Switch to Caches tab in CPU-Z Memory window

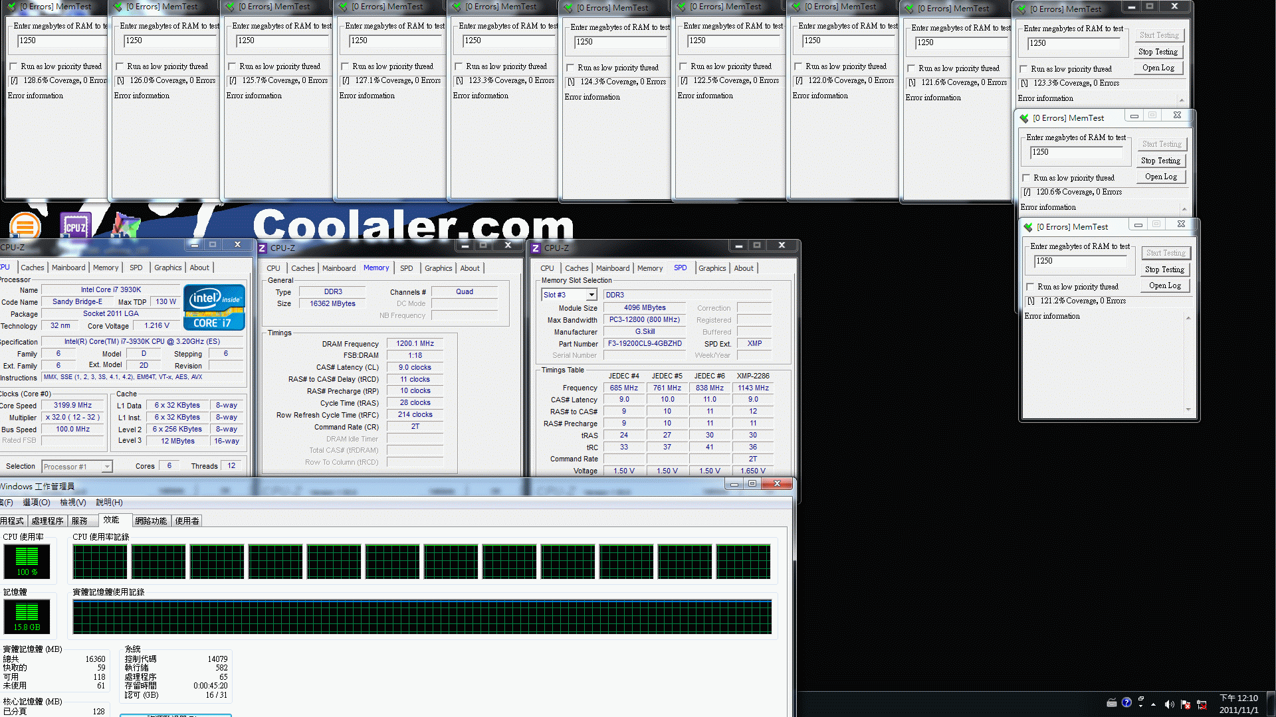pyautogui.click(x=303, y=268)
